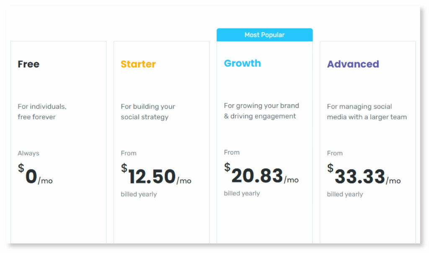This screenshot has width=429, height=253.
Task: Select the Starter plan title
Action: (x=138, y=64)
